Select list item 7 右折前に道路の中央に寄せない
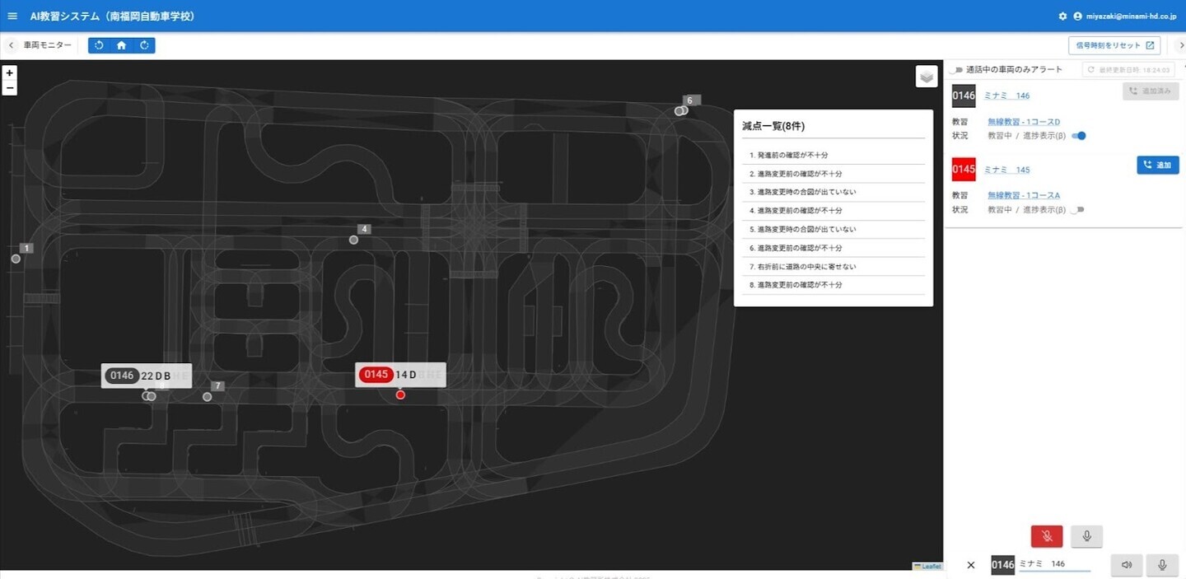 (x=803, y=267)
